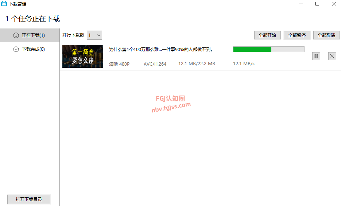Click the 全部开始 button
Image resolution: width=341 pixels, height=206 pixels.
[267, 35]
